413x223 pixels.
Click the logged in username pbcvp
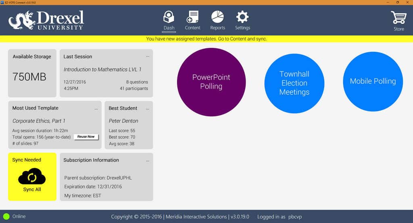pyautogui.click(x=295, y=217)
